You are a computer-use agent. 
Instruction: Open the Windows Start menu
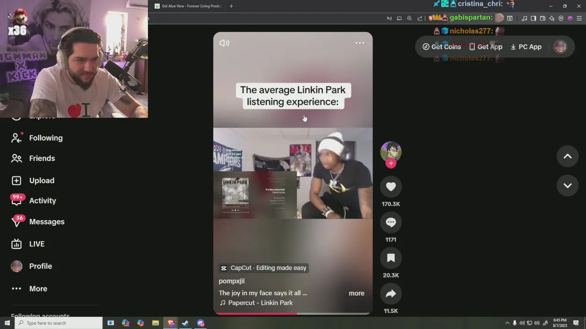pos(7,323)
